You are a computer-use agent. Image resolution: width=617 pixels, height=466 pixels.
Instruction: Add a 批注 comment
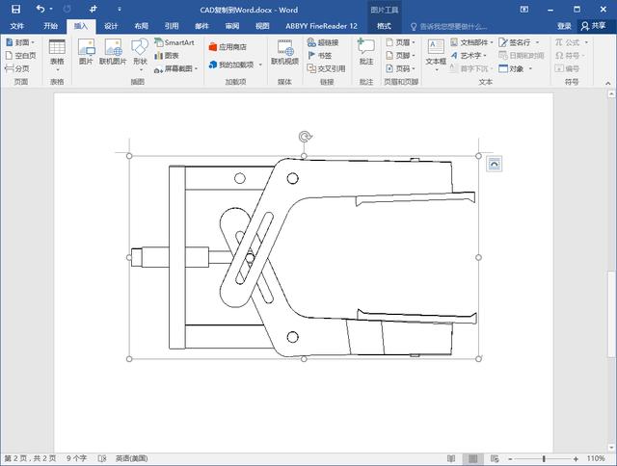365,50
